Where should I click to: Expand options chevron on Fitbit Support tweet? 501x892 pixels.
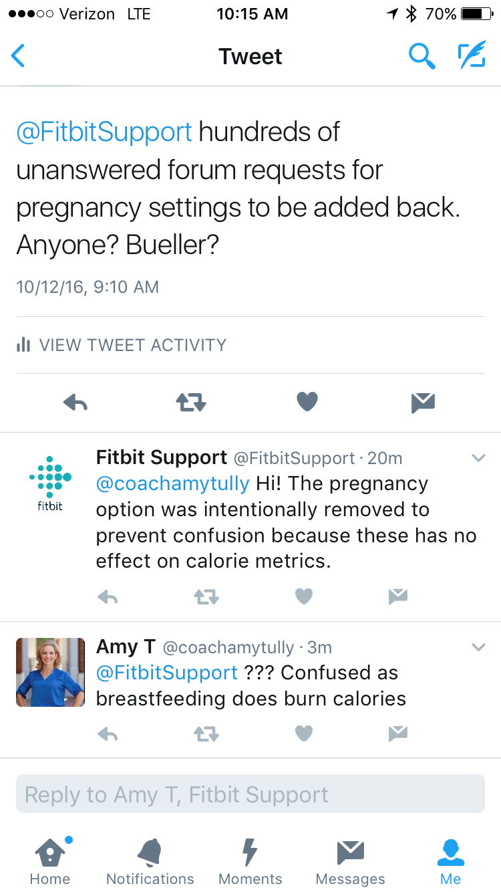pos(478,458)
